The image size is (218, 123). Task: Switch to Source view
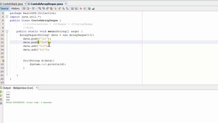[x=4, y=9]
